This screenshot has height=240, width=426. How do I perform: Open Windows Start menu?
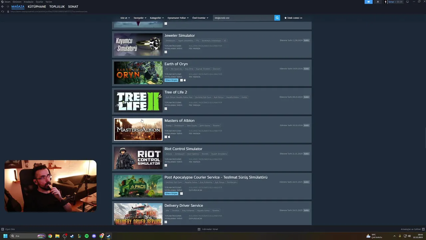(5, 236)
